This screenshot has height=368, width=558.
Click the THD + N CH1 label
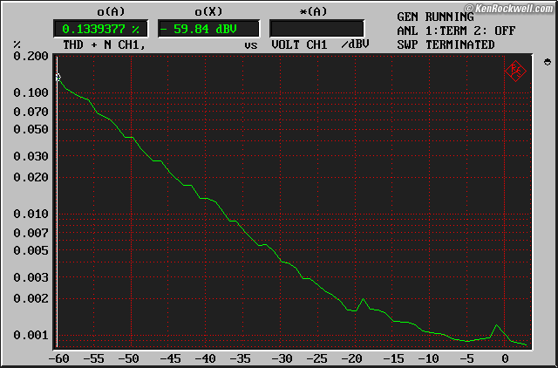tap(105, 44)
